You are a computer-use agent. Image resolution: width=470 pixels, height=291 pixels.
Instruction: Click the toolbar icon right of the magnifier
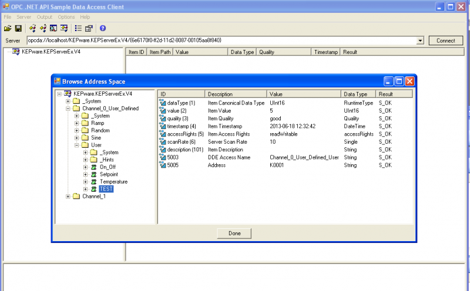64,28
